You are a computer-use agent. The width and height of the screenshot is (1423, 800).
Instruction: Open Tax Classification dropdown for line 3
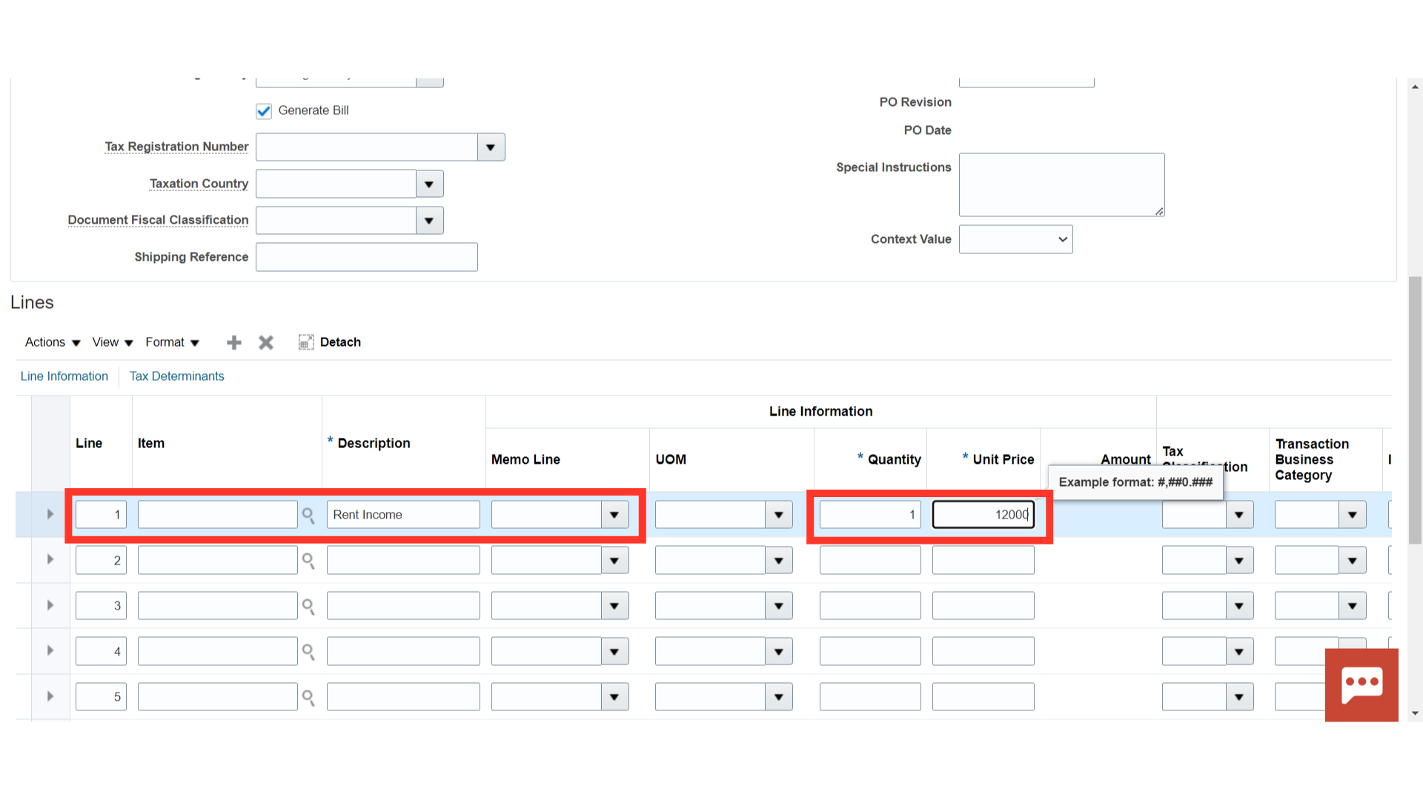pyautogui.click(x=1239, y=606)
